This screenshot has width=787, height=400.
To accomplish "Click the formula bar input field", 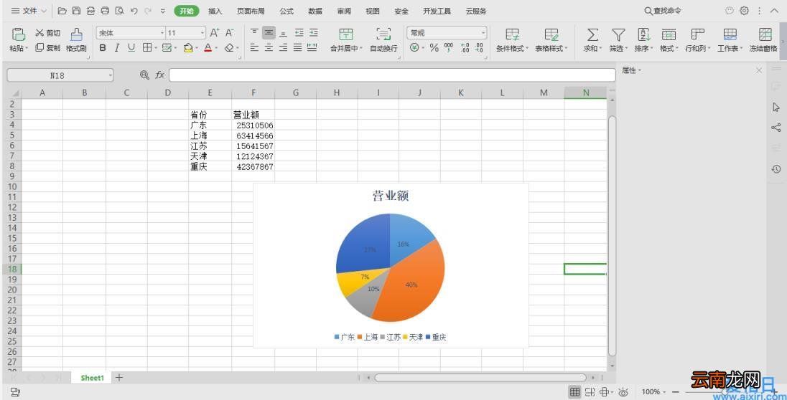I will coord(392,75).
